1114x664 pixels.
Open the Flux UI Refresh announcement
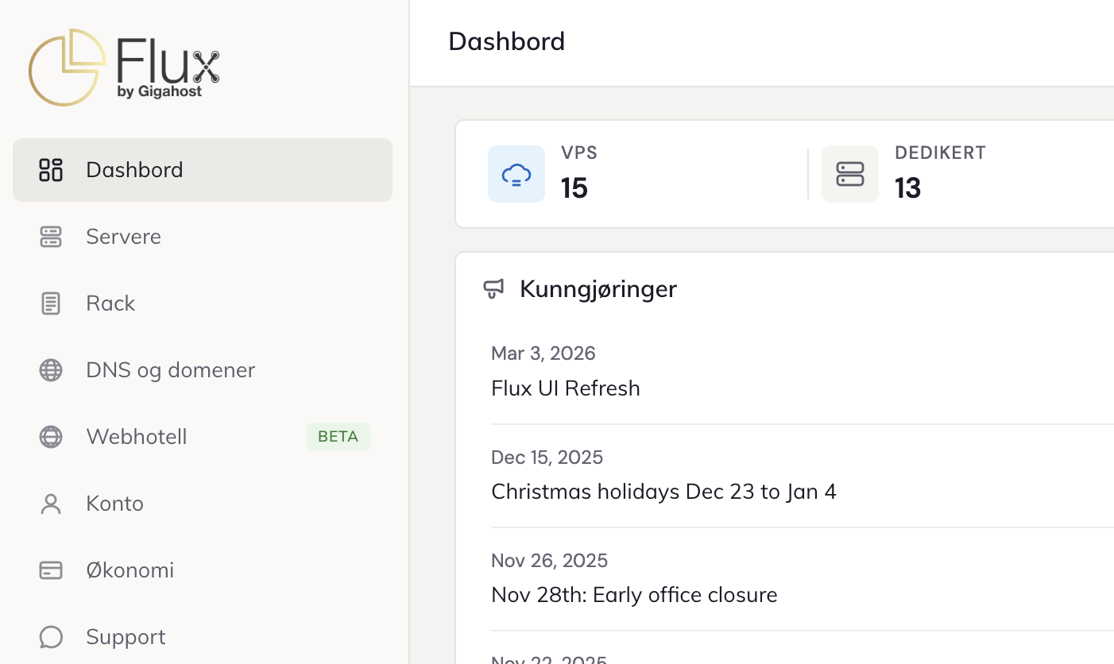[566, 388]
